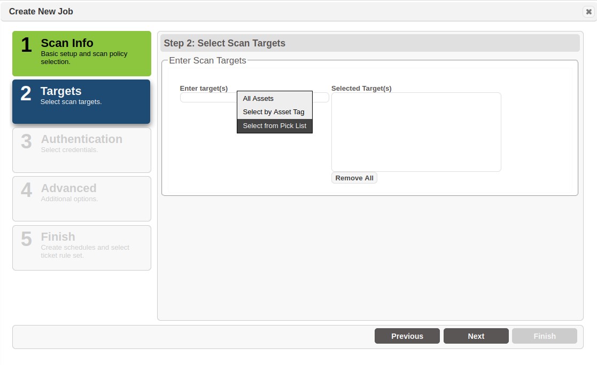597x365 pixels.
Task: Open the Authentication step
Action: coord(81,150)
